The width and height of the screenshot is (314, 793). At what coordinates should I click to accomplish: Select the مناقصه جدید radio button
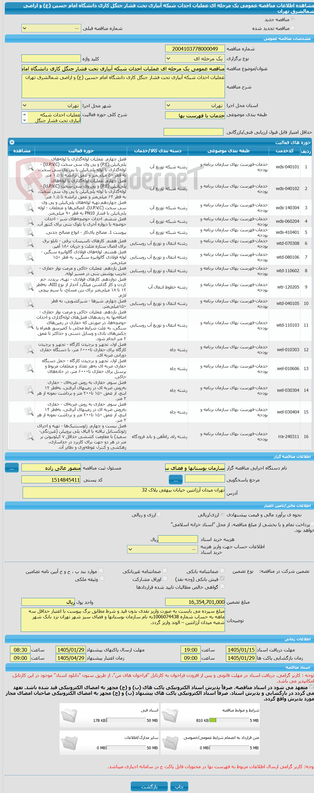(293, 19)
